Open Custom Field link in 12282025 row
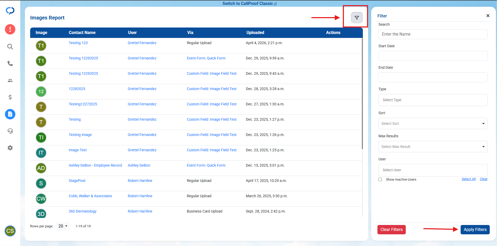The height and width of the screenshot is (246, 497). tap(212, 89)
